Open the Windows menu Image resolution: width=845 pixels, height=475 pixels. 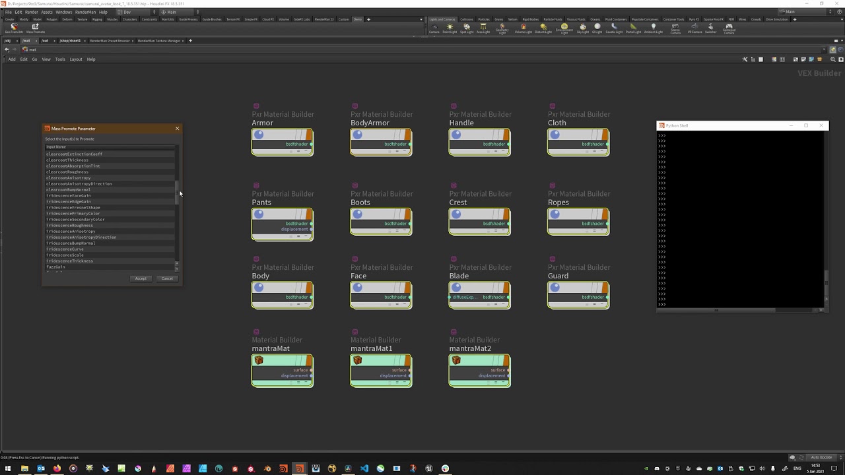tap(64, 12)
